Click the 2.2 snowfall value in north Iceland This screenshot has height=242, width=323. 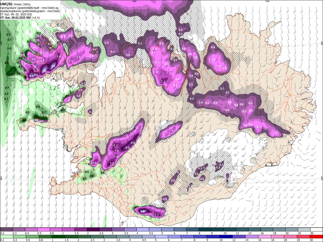[163, 81]
